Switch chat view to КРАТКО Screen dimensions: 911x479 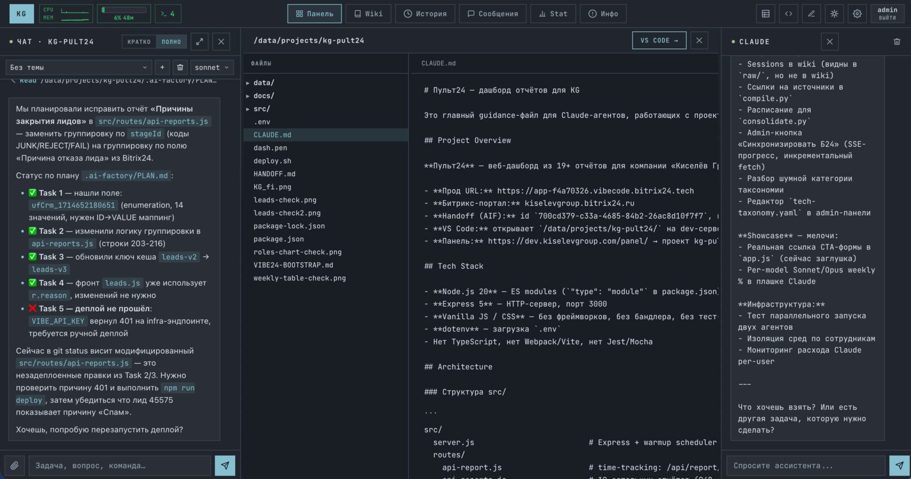click(139, 42)
